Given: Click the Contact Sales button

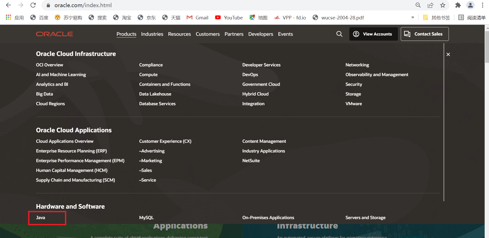Looking at the screenshot, I should 425,34.
